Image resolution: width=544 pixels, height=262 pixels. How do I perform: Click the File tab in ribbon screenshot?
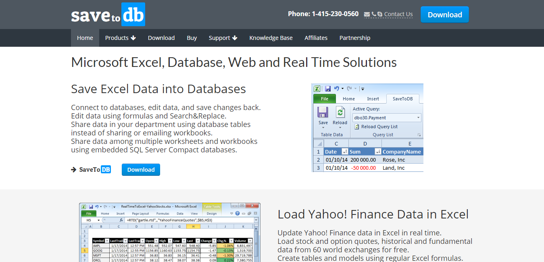click(x=325, y=99)
